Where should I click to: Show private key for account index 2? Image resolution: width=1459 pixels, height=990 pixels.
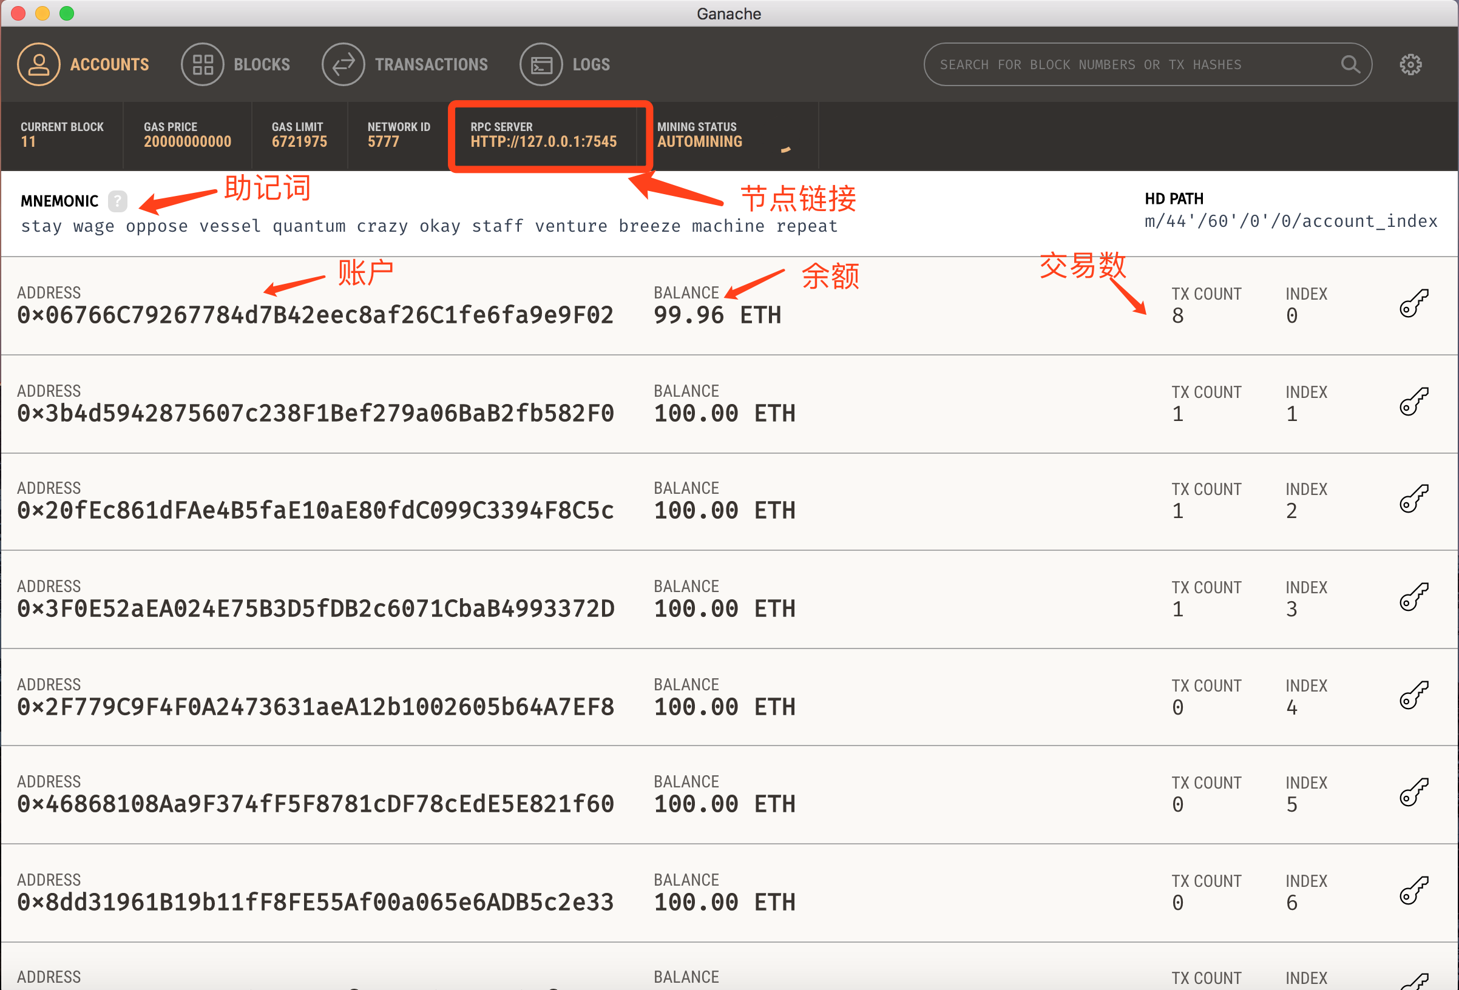point(1414,499)
